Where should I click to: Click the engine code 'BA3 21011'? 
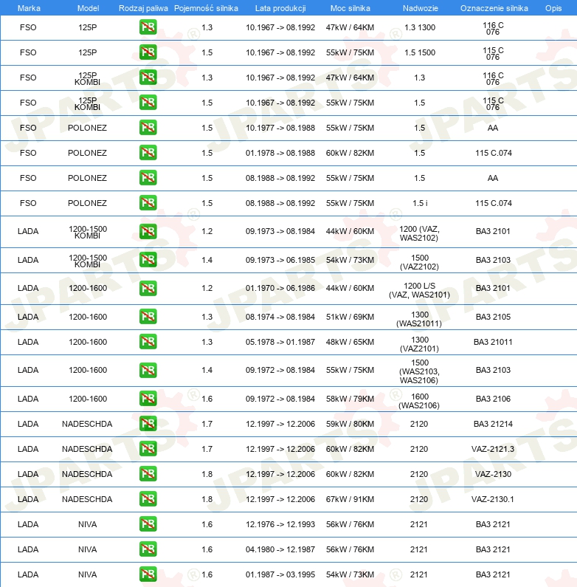(x=493, y=342)
